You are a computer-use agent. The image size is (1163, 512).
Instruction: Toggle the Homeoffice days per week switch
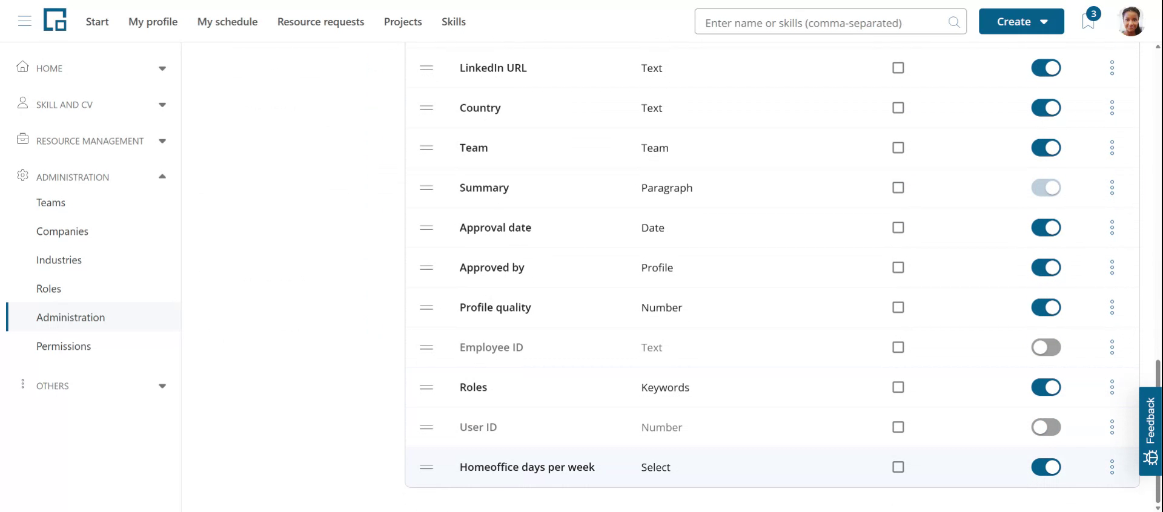point(1046,467)
